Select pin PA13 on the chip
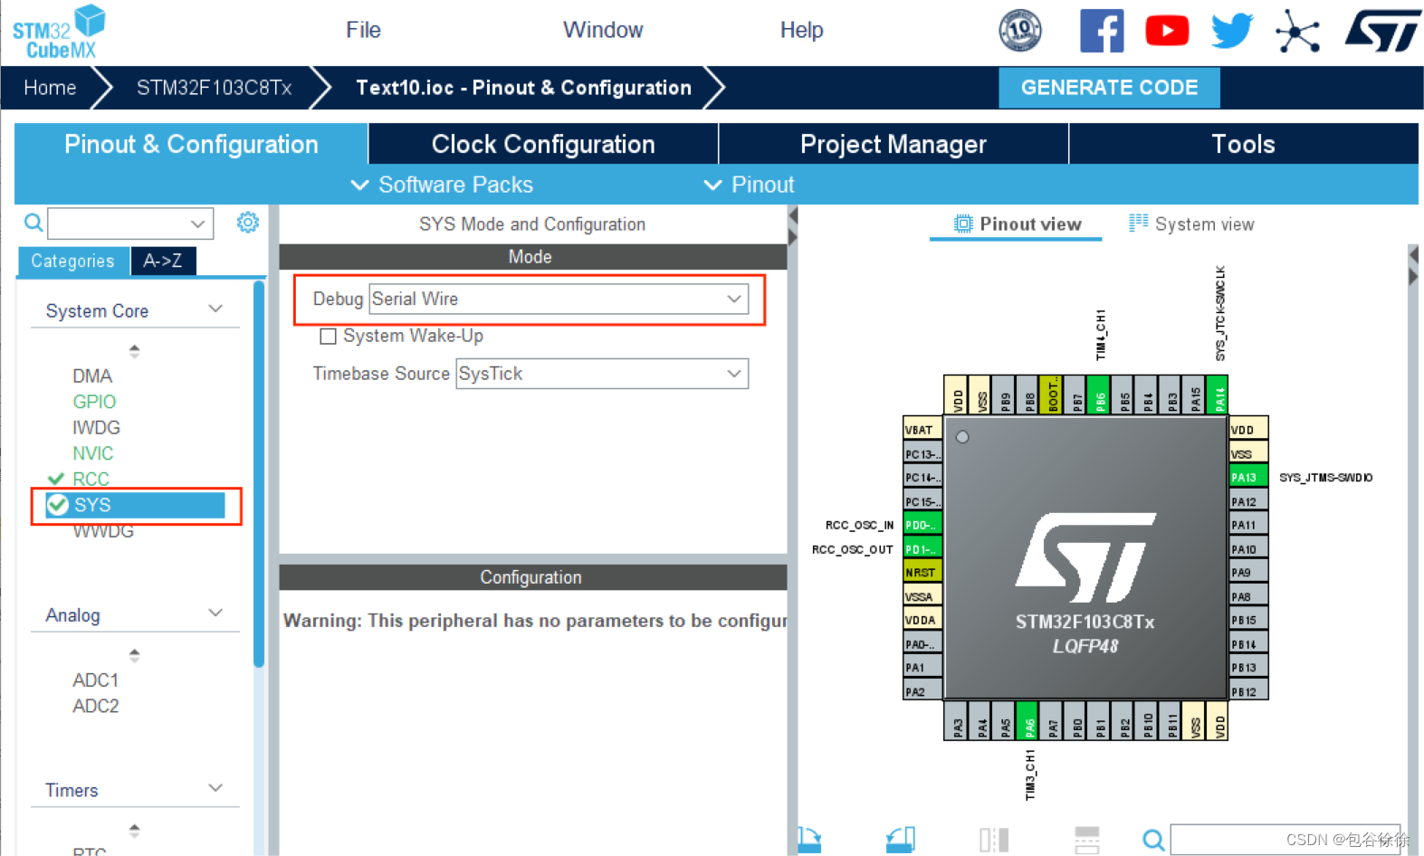Viewport: 1424px width, 856px height. [x=1248, y=478]
